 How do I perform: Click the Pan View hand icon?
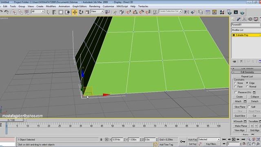(254, 144)
